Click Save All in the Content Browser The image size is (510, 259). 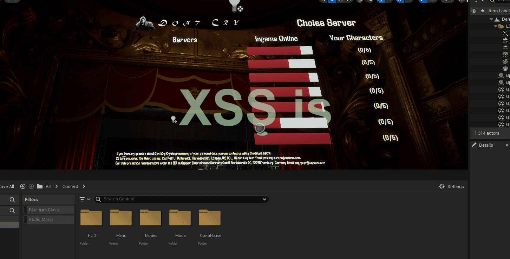tap(7, 187)
